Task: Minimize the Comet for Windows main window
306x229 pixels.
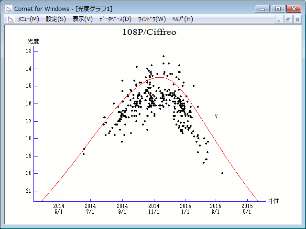Action: 262,9
